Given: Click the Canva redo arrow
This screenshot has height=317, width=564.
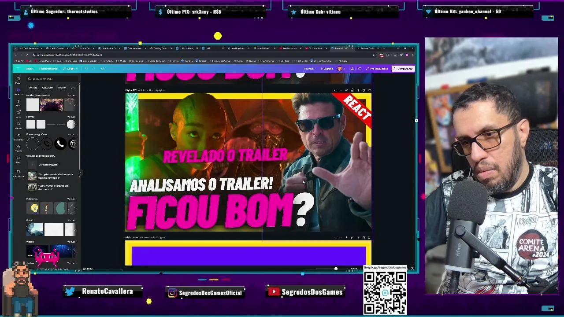Looking at the screenshot, I should click(93, 69).
